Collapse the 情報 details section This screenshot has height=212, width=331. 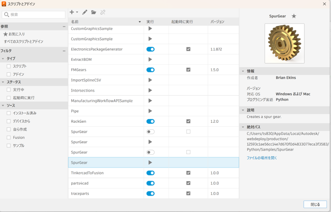(x=243, y=71)
